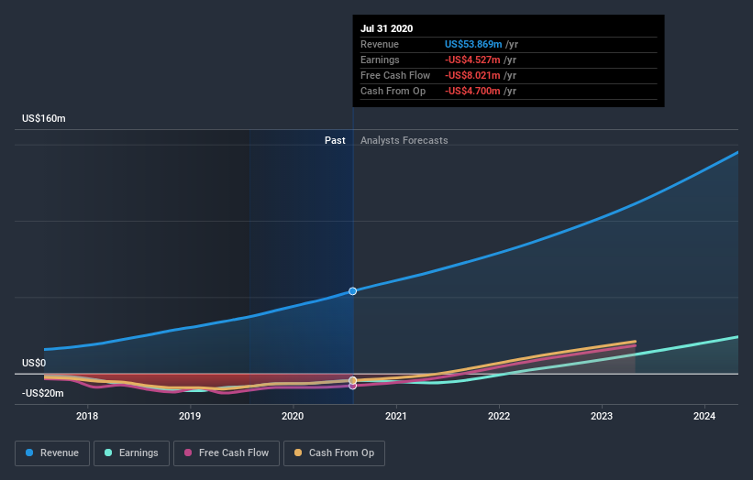The width and height of the screenshot is (753, 480).
Task: Click the -US$4.527m earnings value
Action: (x=472, y=60)
